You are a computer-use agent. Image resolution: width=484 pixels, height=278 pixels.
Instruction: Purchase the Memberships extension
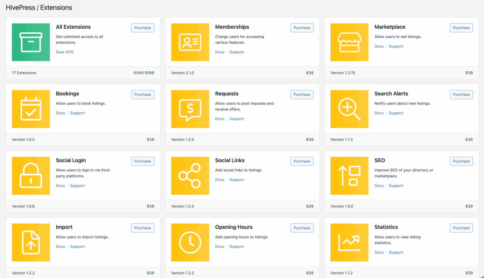tap(302, 28)
